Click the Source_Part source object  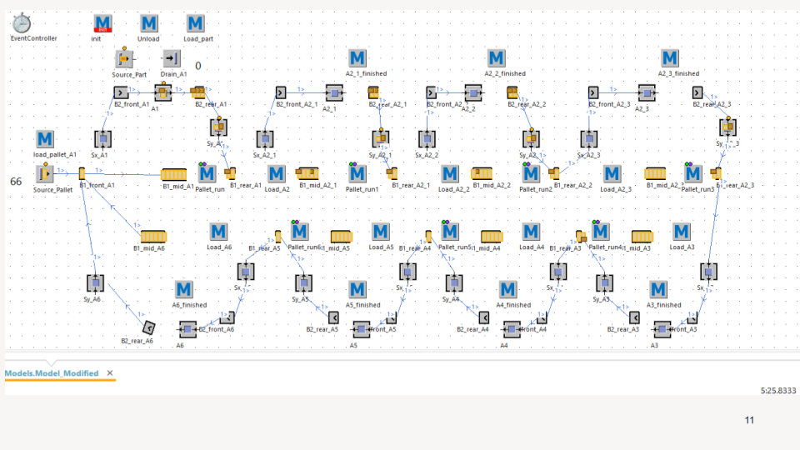(x=124, y=58)
